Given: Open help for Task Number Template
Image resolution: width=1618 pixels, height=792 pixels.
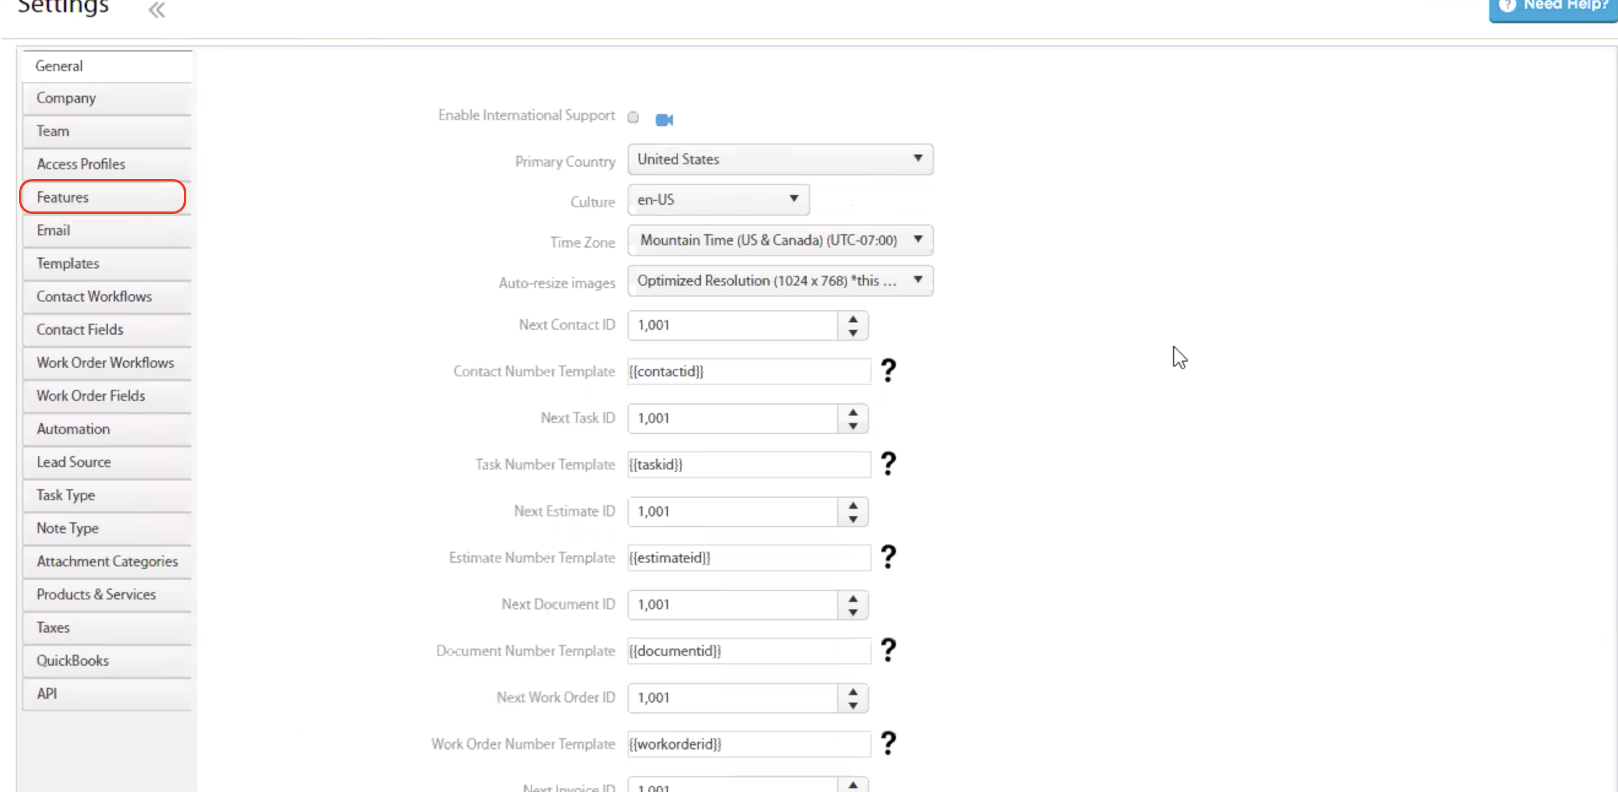Looking at the screenshot, I should click(888, 463).
